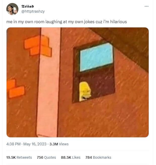Click the May 16, 2023 date

tap(35, 144)
